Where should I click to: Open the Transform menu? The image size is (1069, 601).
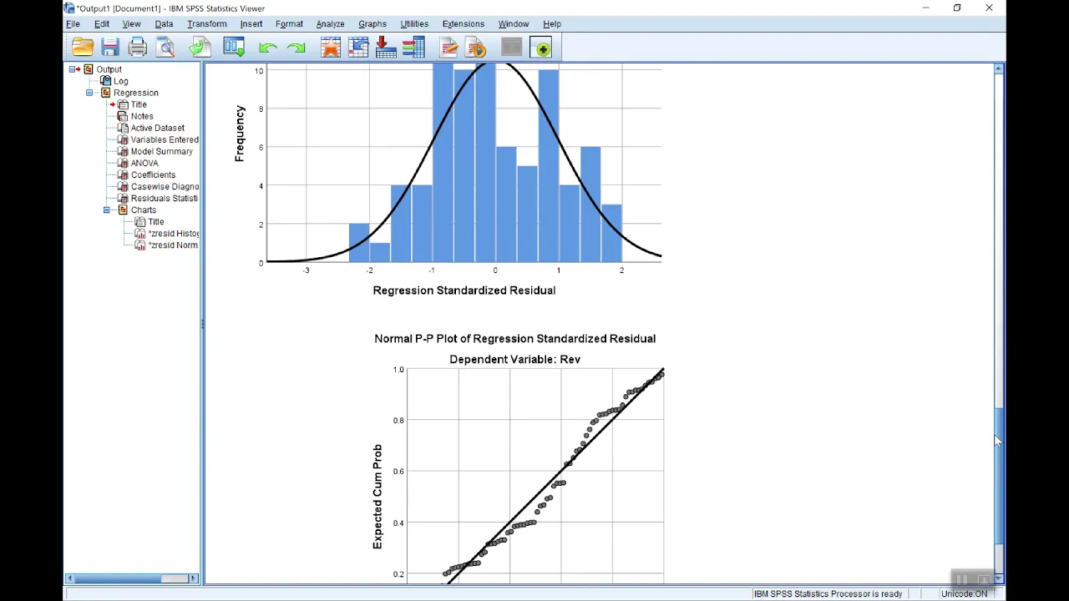(207, 24)
